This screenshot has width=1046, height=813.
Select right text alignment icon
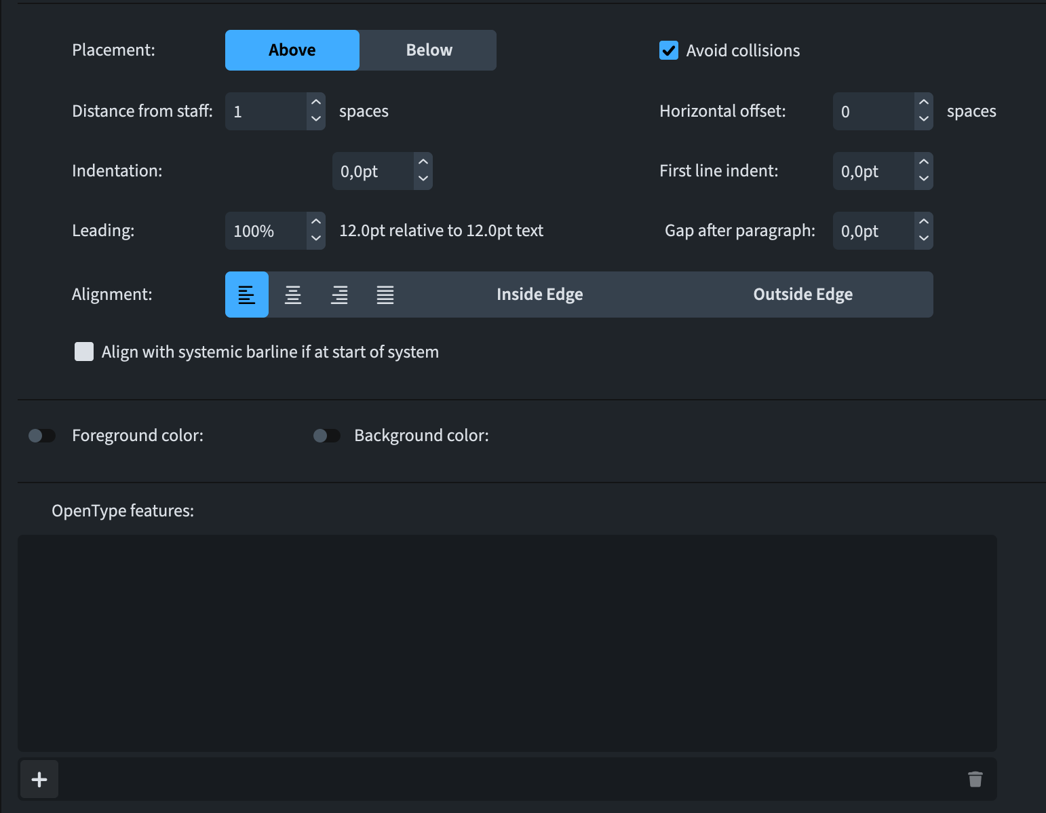(x=339, y=295)
